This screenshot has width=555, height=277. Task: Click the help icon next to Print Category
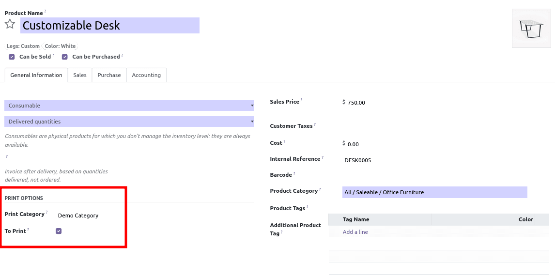46,212
